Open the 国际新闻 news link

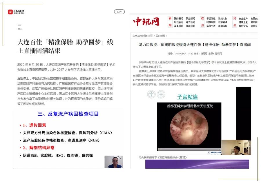coord(178,19)
